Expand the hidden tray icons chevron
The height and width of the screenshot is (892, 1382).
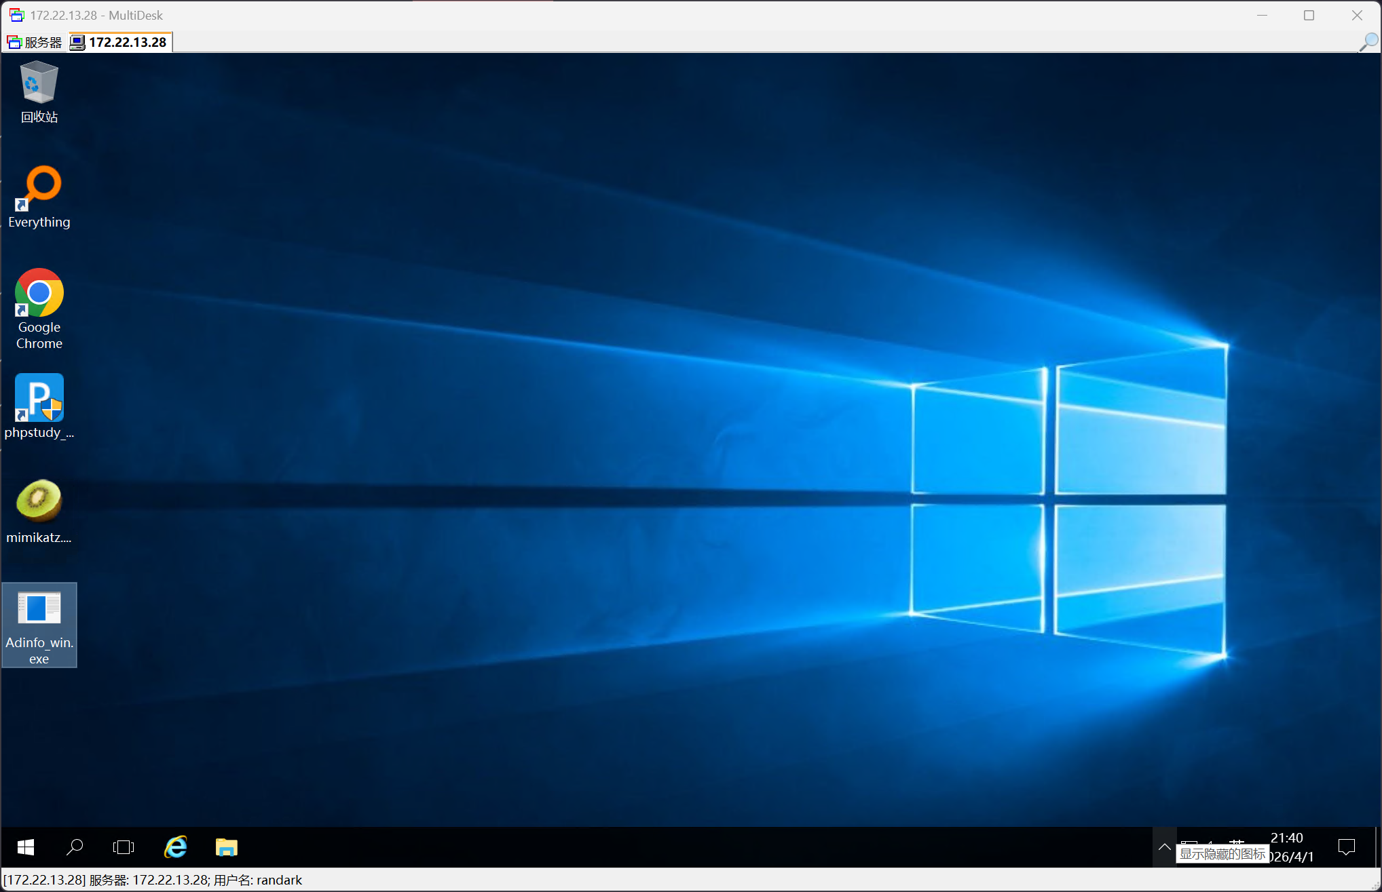1164,847
